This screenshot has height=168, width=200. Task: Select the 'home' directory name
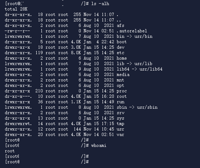122,58
